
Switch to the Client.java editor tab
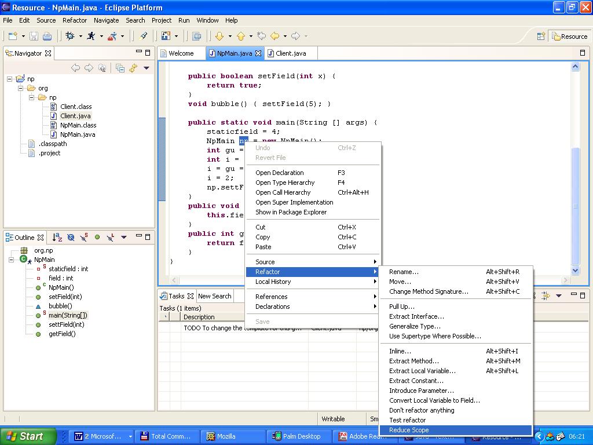pyautogui.click(x=291, y=53)
